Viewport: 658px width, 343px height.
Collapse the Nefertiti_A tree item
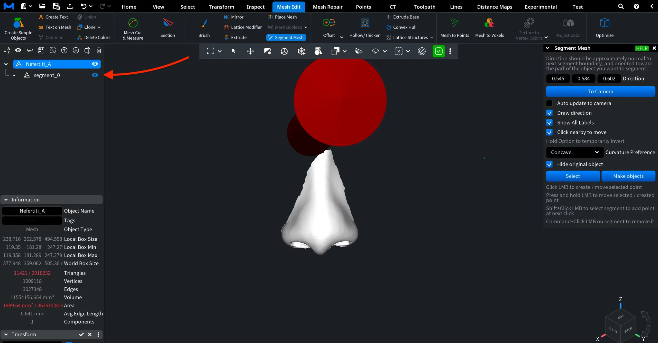click(5, 64)
